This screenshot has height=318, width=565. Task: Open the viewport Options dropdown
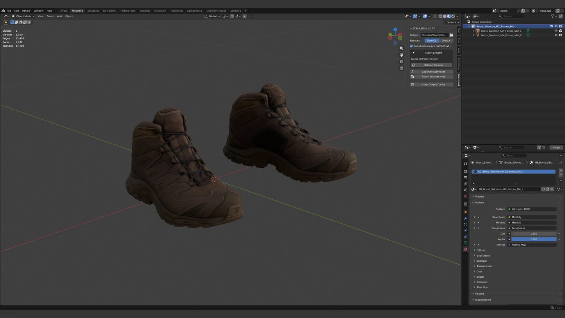(453, 22)
